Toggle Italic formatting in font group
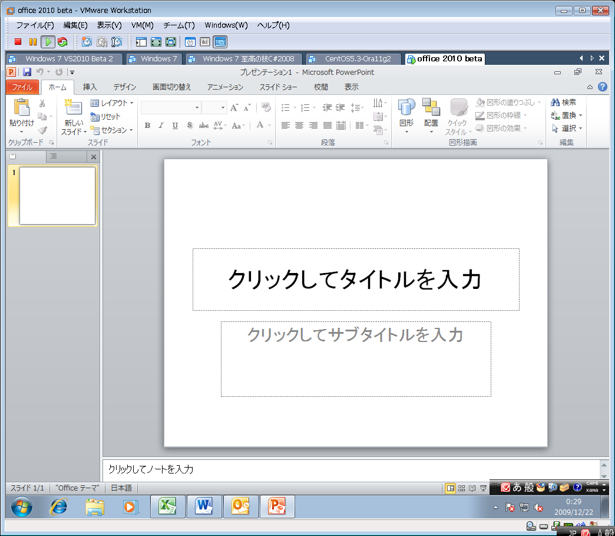615x536 pixels. coord(161,126)
